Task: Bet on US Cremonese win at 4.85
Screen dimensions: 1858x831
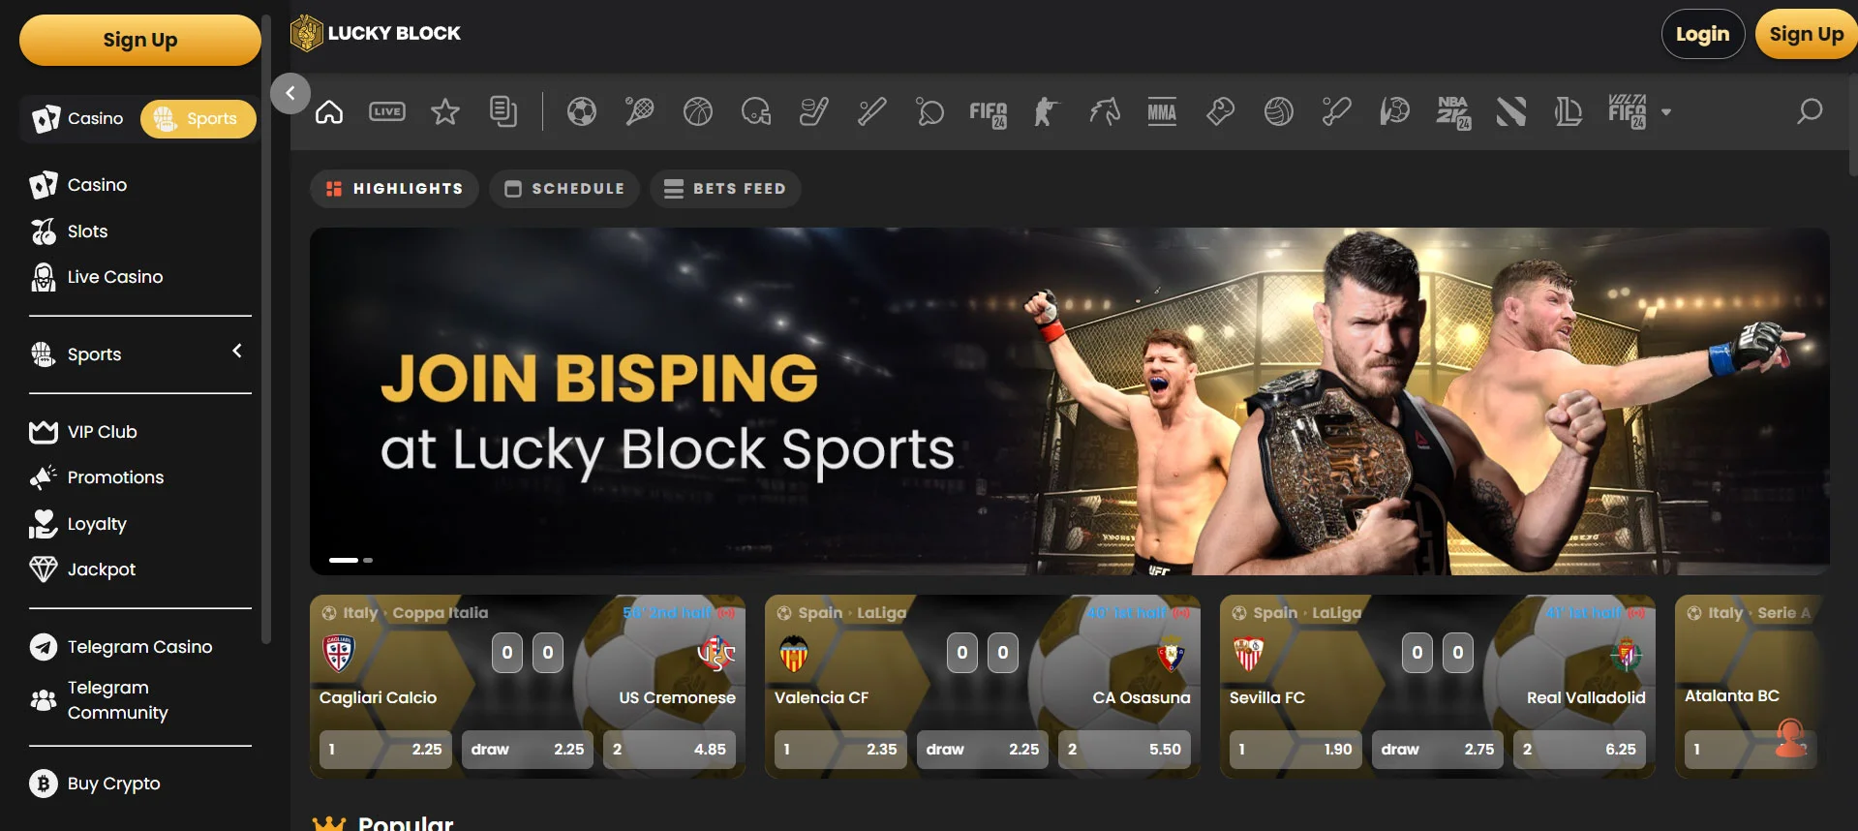Action: 669,750
